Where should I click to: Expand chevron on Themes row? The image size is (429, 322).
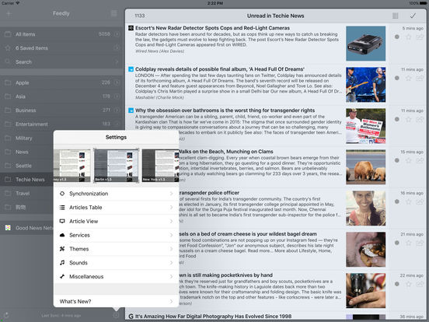click(x=171, y=249)
